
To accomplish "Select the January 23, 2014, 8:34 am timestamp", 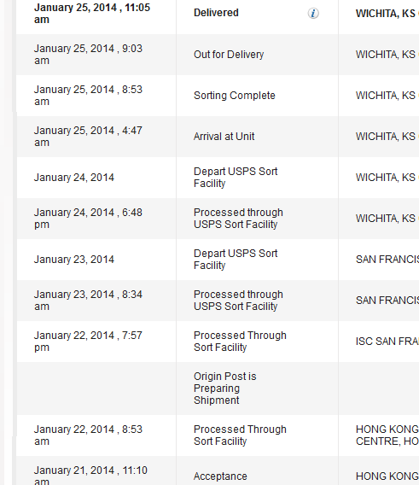I will tap(88, 301).
